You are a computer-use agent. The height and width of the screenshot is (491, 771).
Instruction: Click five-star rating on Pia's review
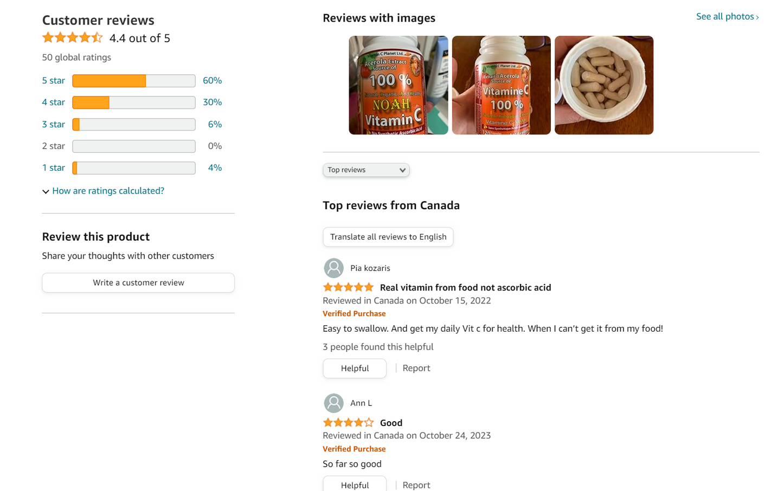tap(348, 287)
